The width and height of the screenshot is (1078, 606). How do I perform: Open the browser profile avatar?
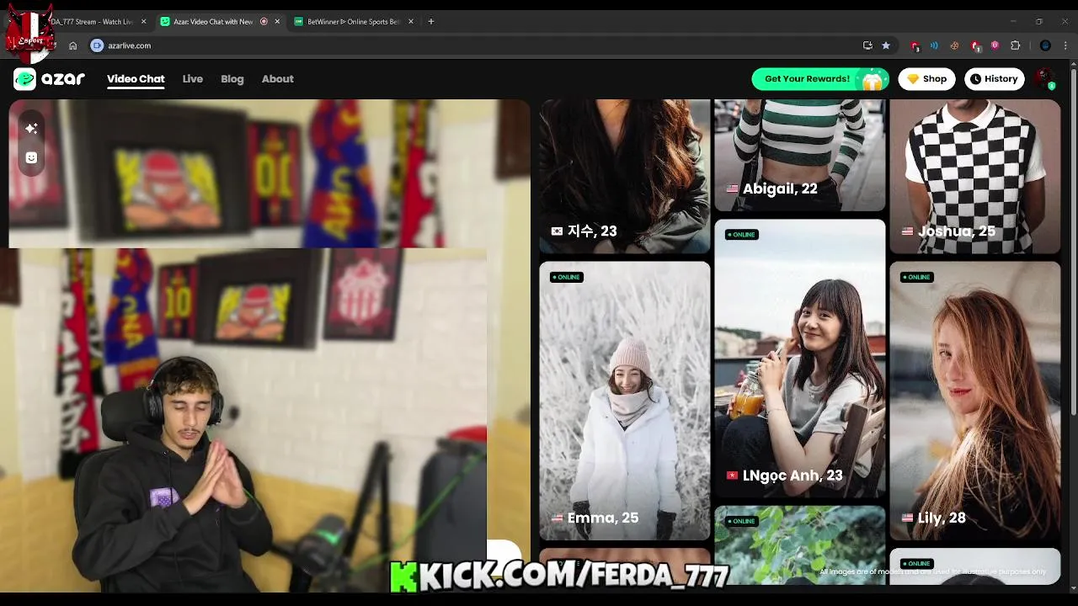point(1045,45)
